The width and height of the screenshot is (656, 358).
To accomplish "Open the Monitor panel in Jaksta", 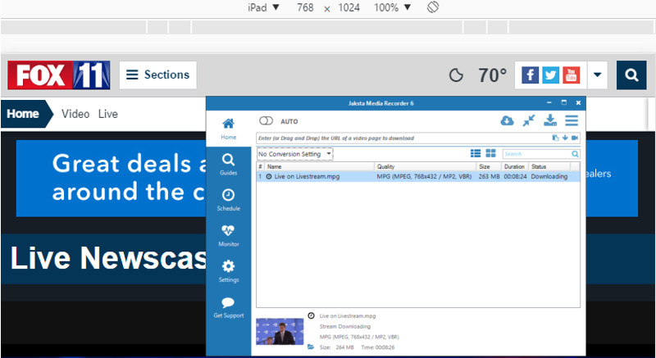I will pos(229,236).
